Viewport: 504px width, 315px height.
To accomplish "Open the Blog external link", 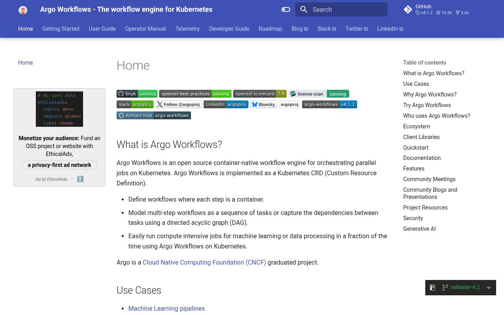I will [300, 29].
